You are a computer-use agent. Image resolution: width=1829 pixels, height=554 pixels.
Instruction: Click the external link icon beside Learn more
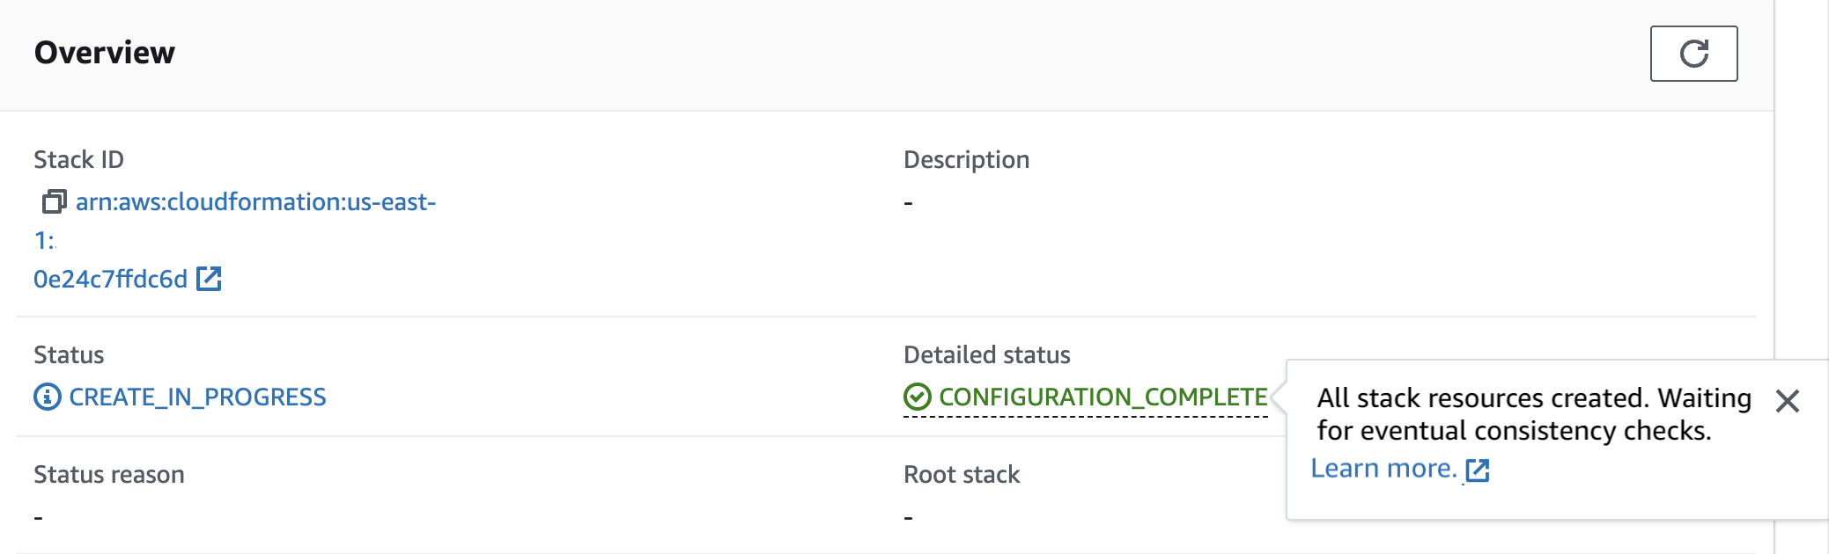tap(1478, 471)
